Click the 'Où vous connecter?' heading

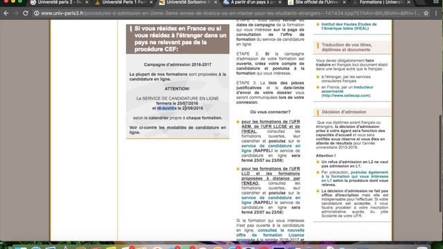click(x=271, y=112)
